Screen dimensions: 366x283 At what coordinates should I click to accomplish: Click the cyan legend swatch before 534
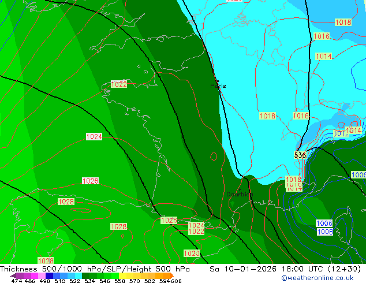click(79, 275)
